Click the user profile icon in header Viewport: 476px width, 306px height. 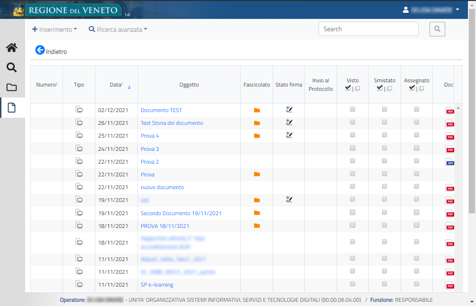[x=405, y=10]
